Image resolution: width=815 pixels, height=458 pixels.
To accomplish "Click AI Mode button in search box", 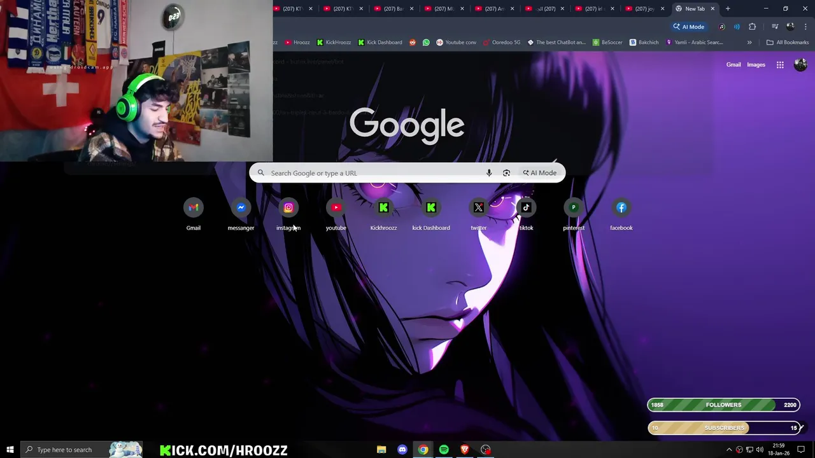I will pyautogui.click(x=539, y=173).
